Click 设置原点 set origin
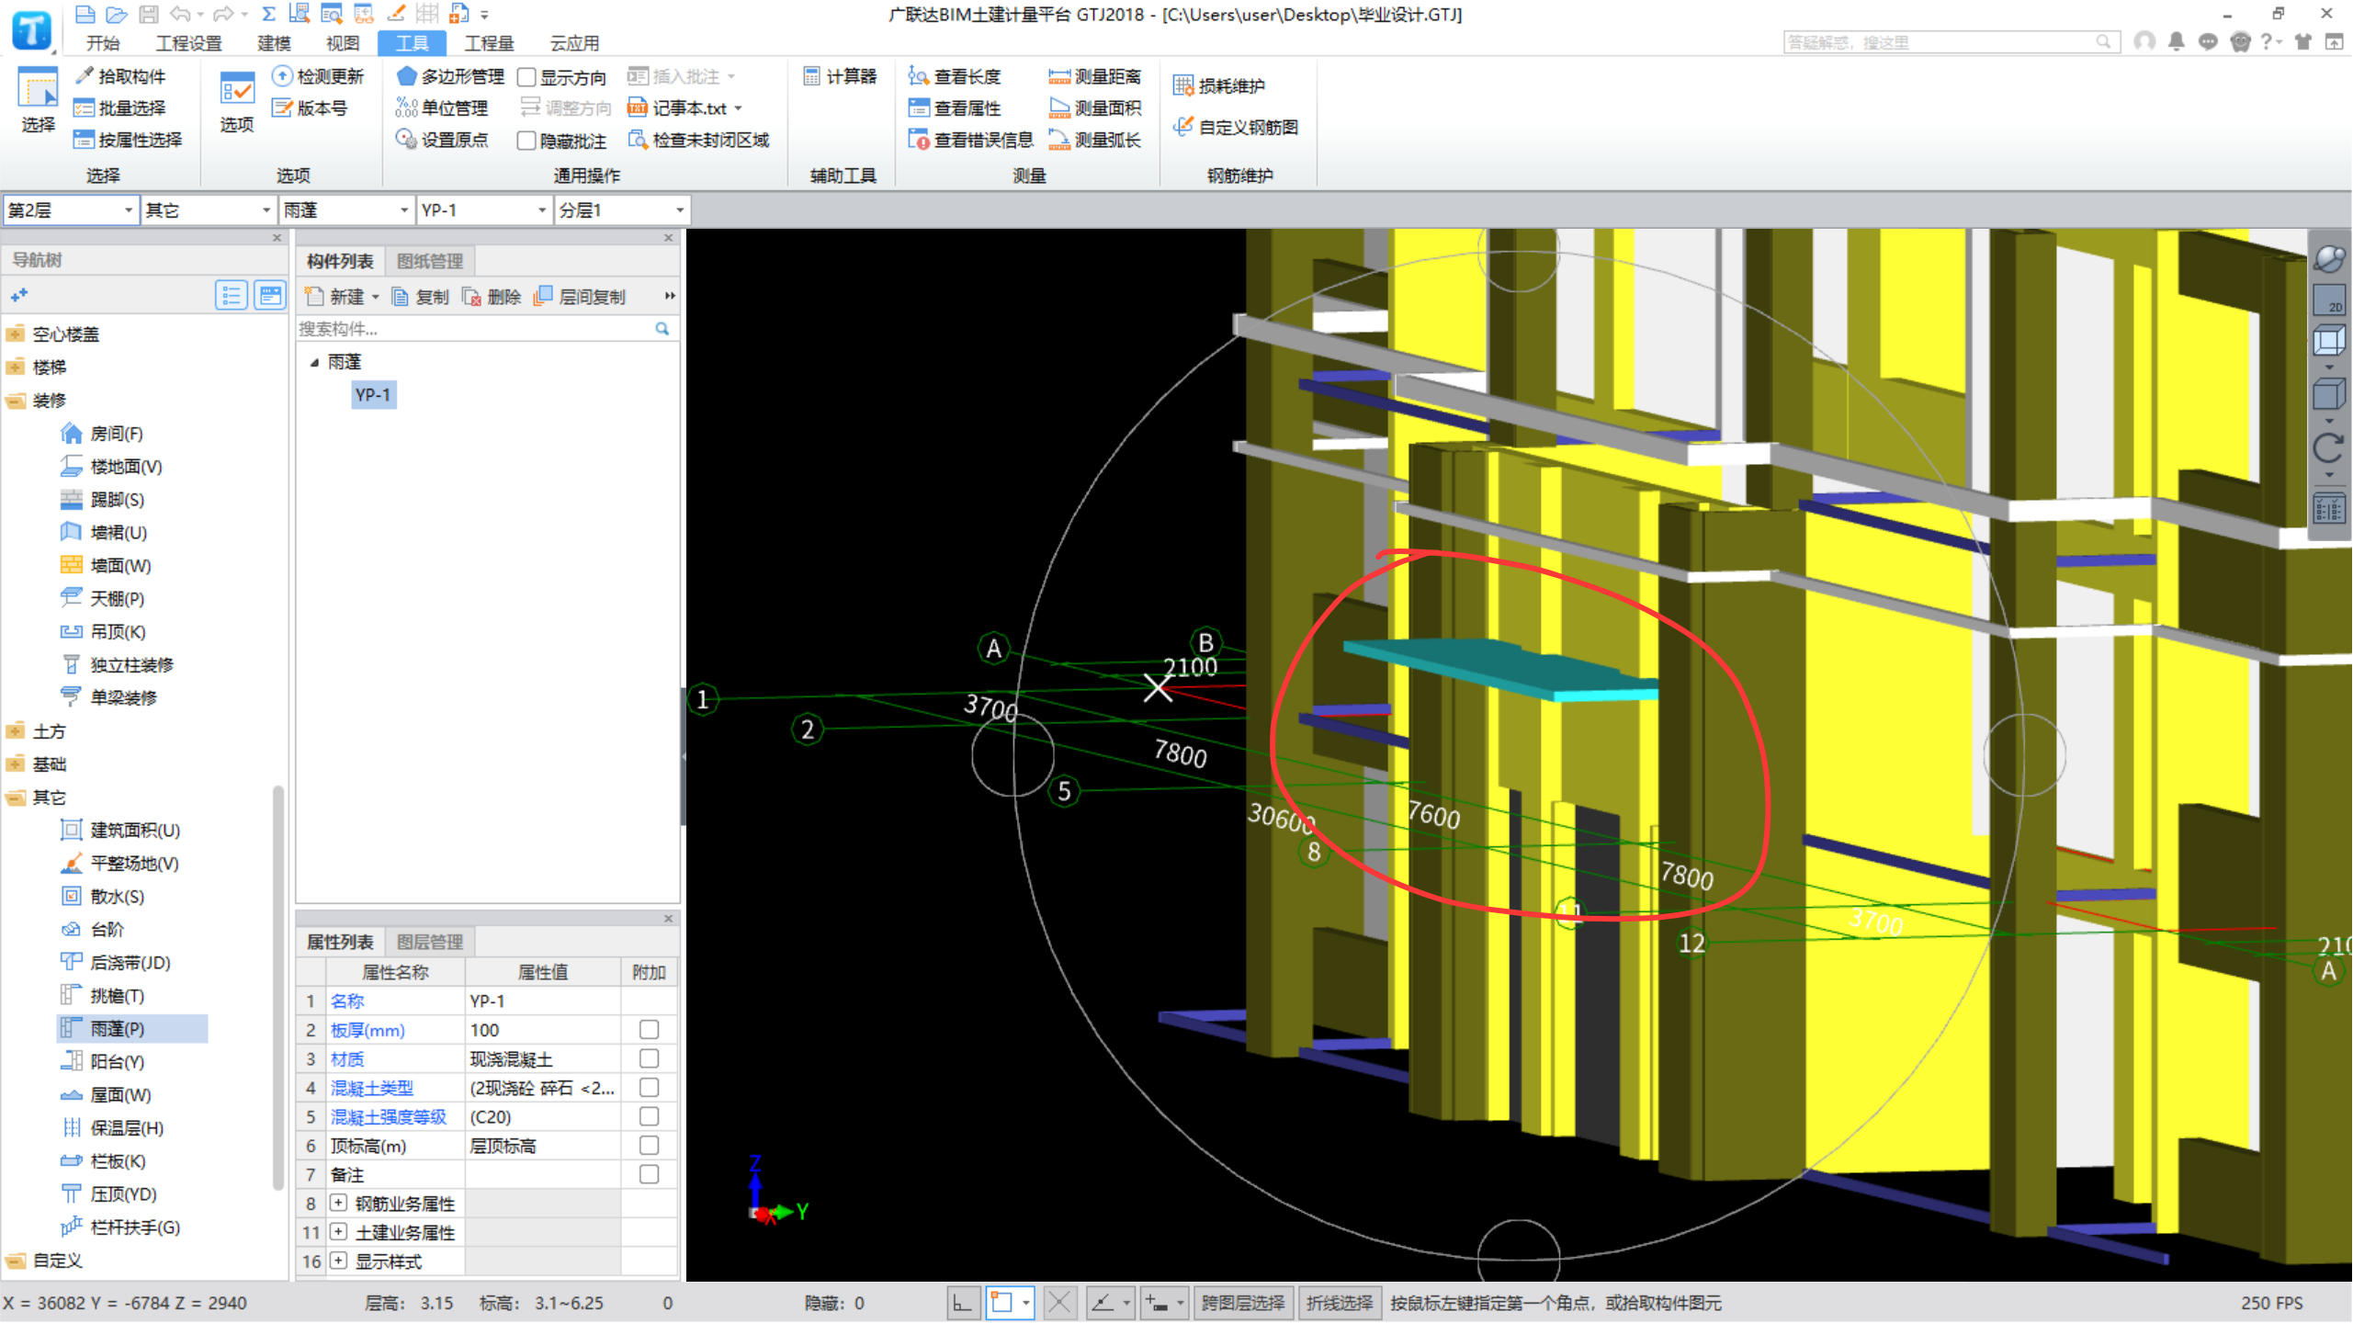 (x=442, y=140)
